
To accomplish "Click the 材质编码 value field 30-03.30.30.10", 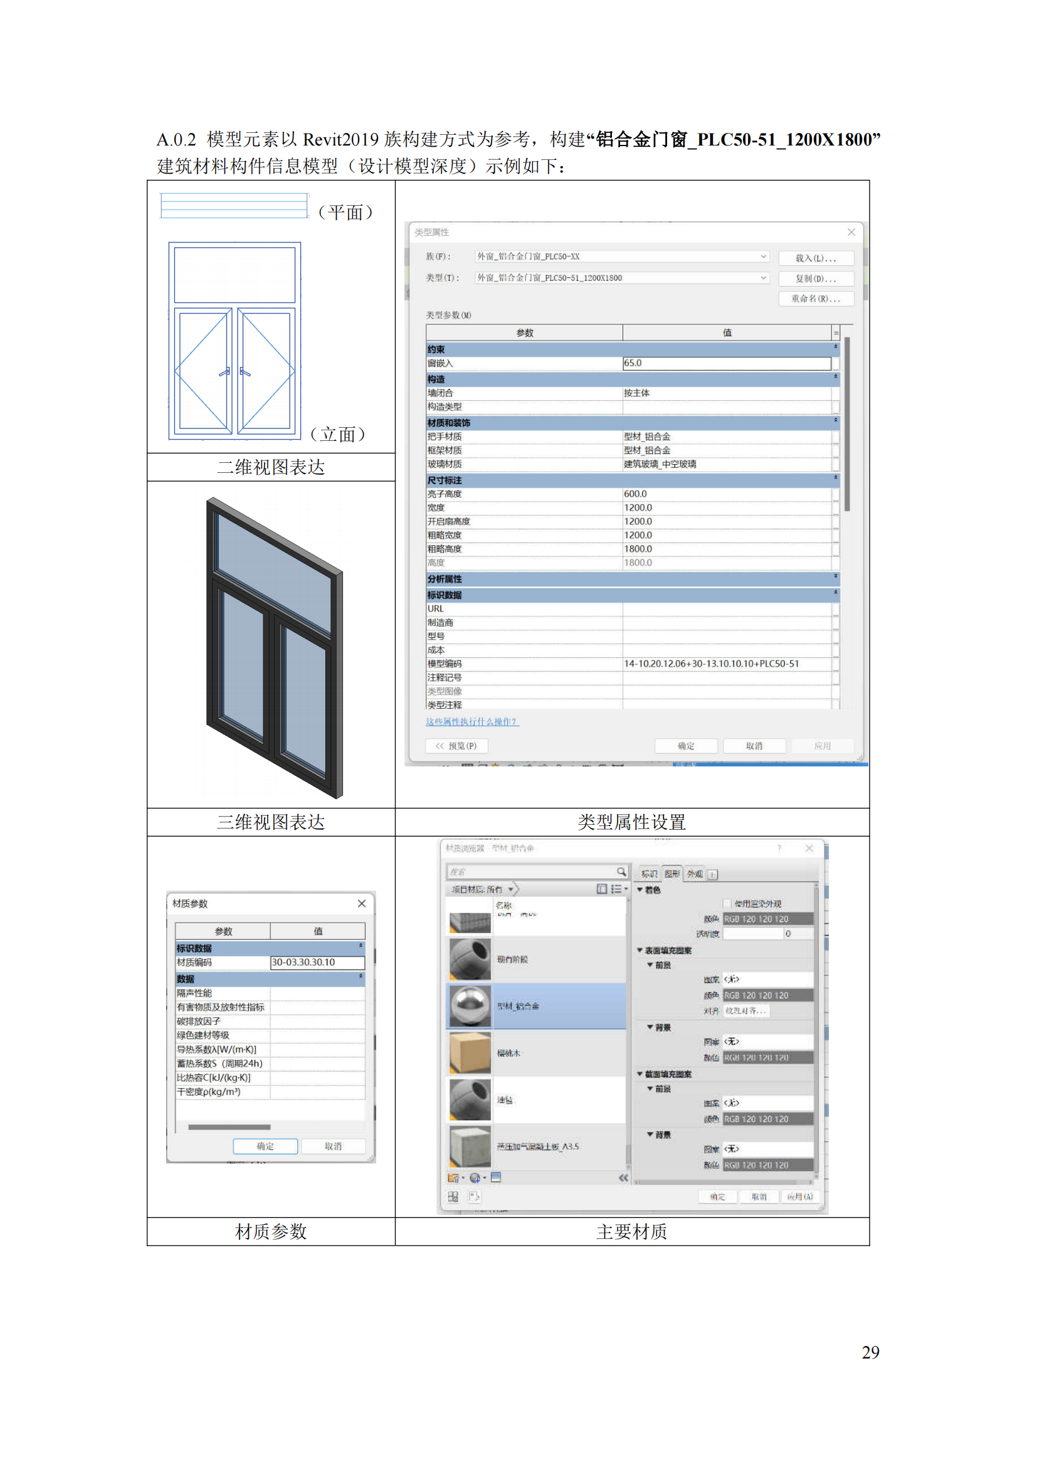I will coord(317,962).
